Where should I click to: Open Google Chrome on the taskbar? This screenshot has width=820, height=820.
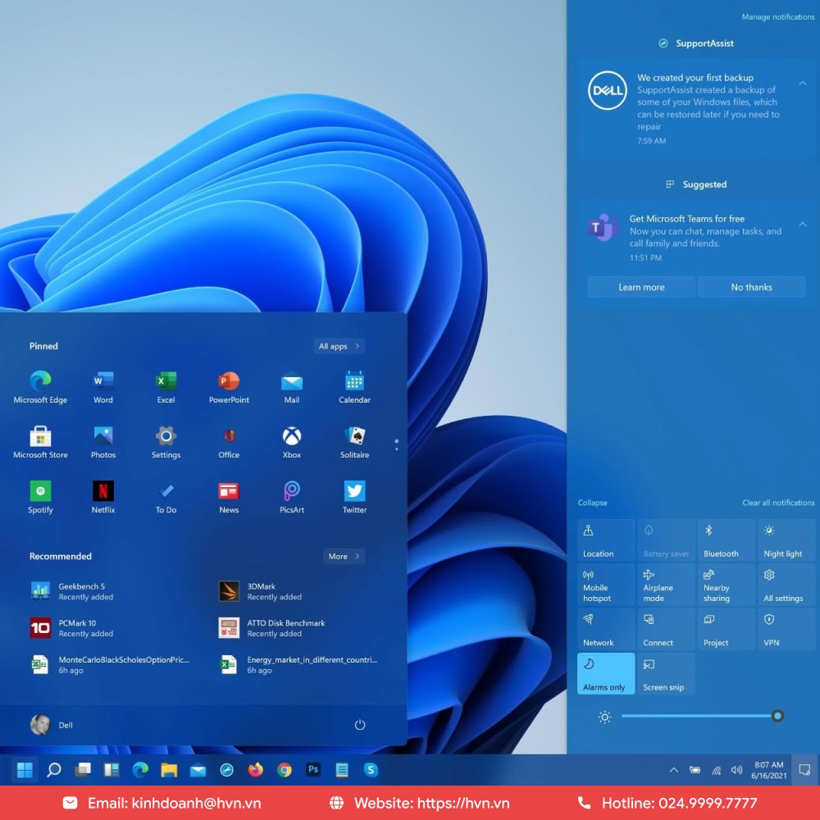point(285,770)
